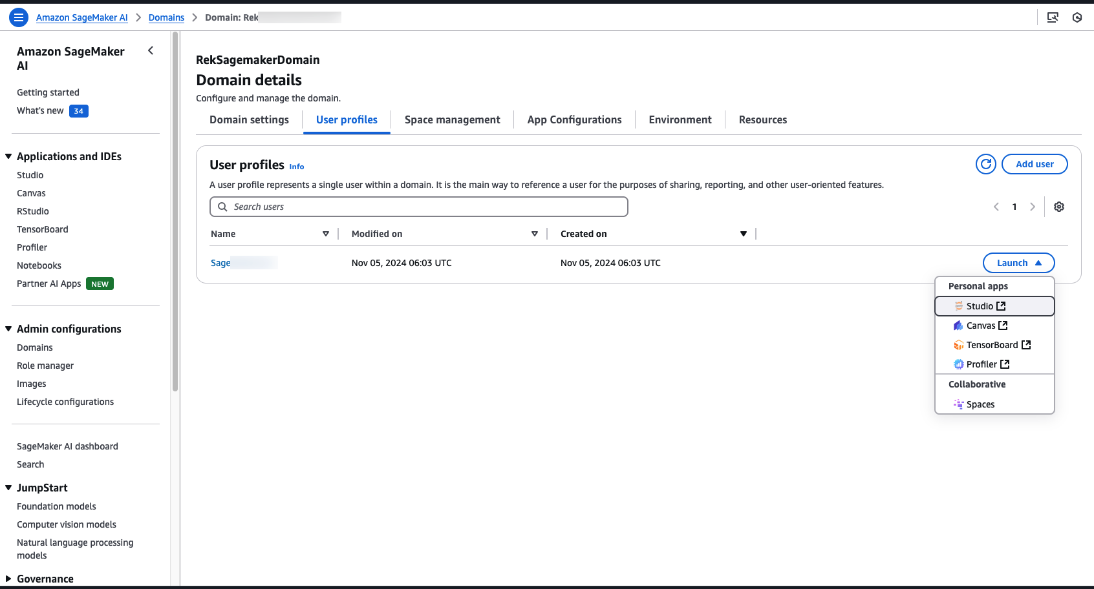Sort the table by Created on column
The width and height of the screenshot is (1094, 589).
pos(744,234)
